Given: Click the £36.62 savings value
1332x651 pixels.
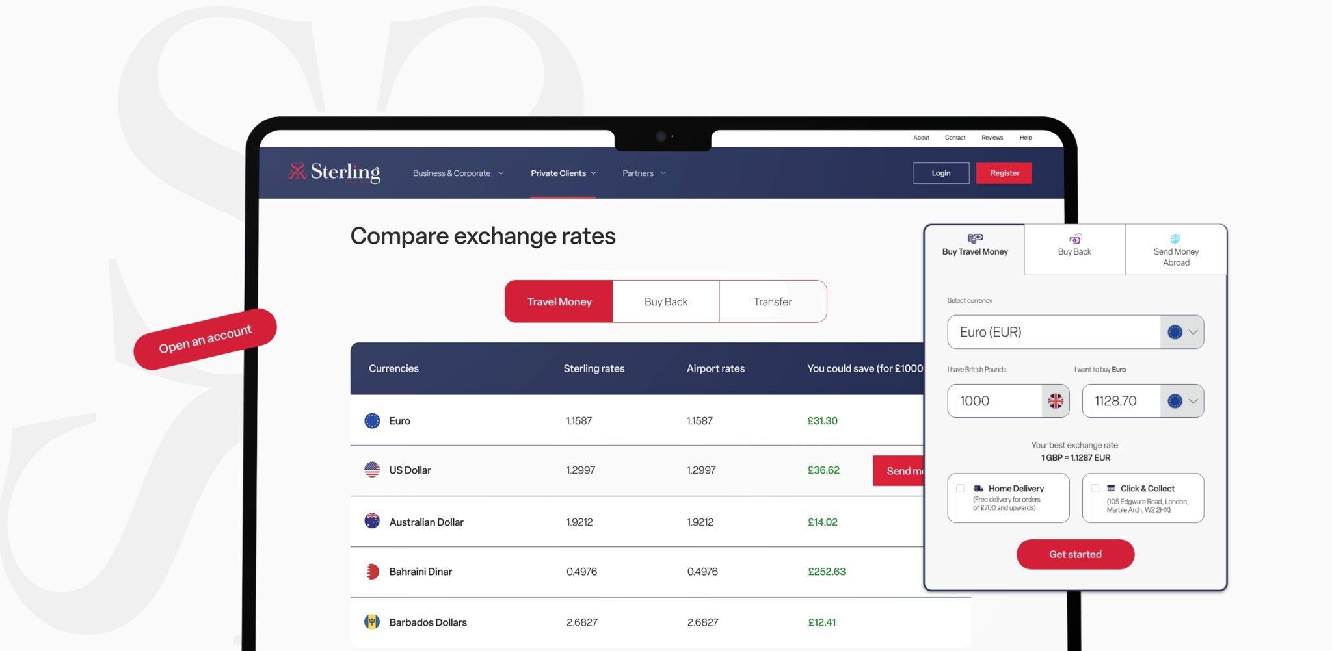Looking at the screenshot, I should [x=823, y=470].
